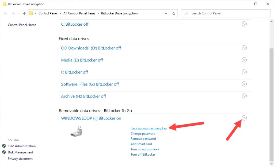Click the folder icon in address bar
Image resolution: width=274 pixels, height=166 pixels.
coord(31,13)
